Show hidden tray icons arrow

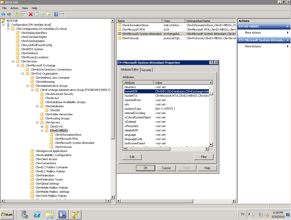click(x=249, y=214)
